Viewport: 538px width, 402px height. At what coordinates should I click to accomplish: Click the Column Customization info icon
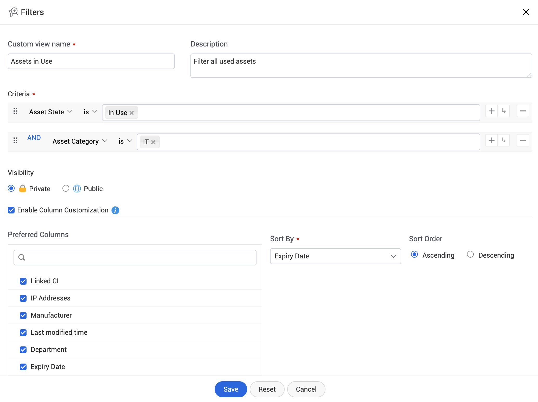[x=115, y=210]
